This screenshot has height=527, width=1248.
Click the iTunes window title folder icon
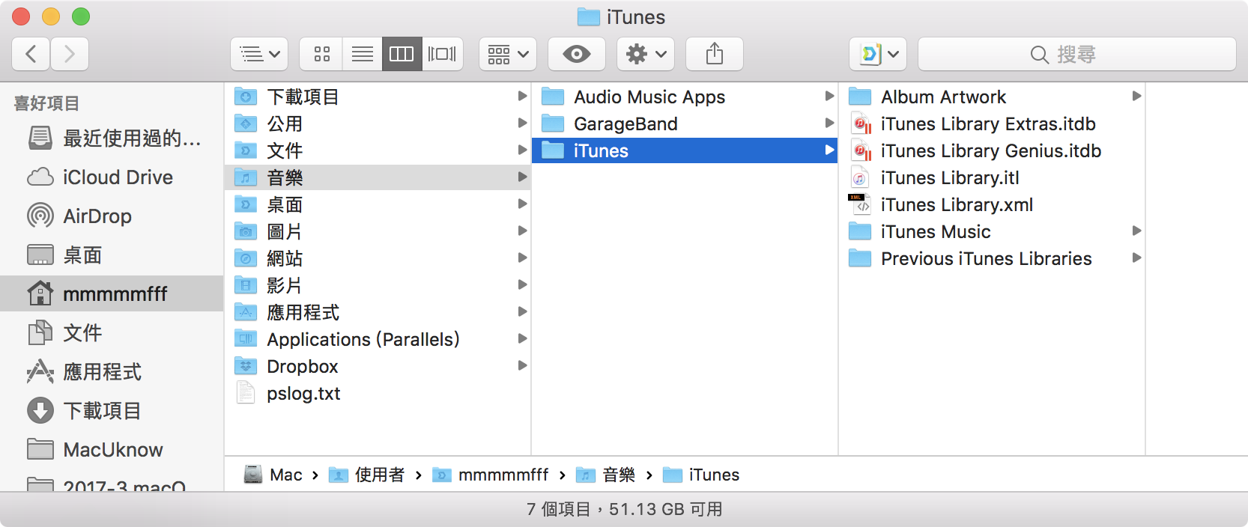point(588,16)
